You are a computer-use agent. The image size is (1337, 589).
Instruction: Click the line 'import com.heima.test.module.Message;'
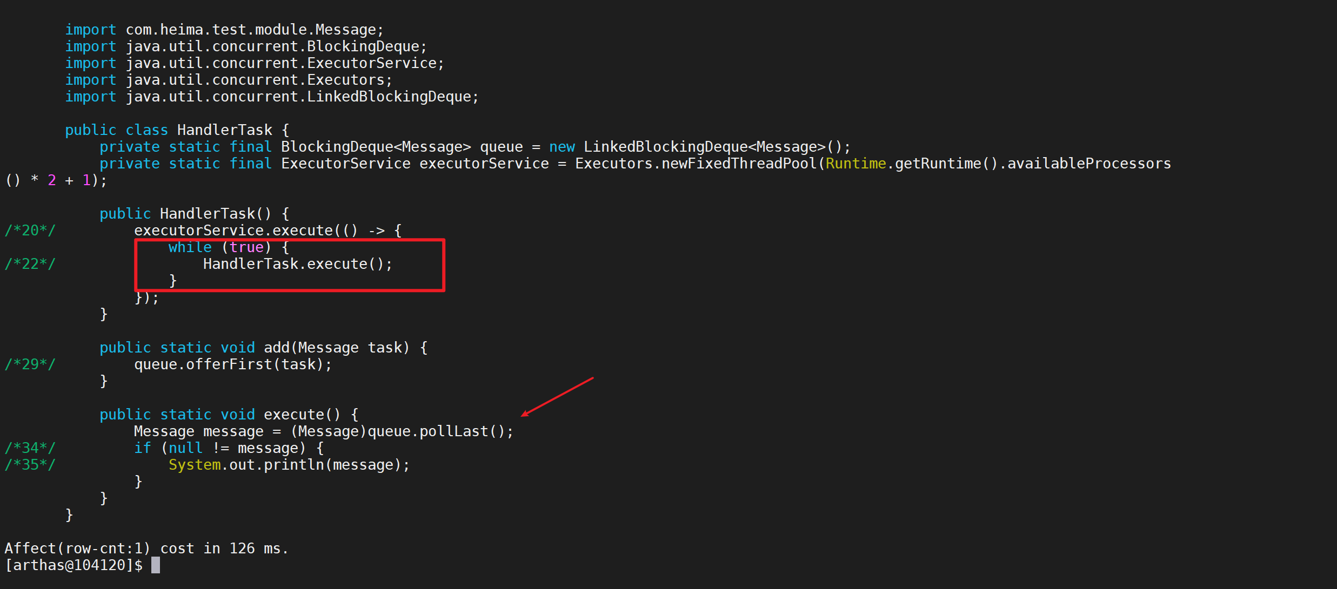pos(224,30)
